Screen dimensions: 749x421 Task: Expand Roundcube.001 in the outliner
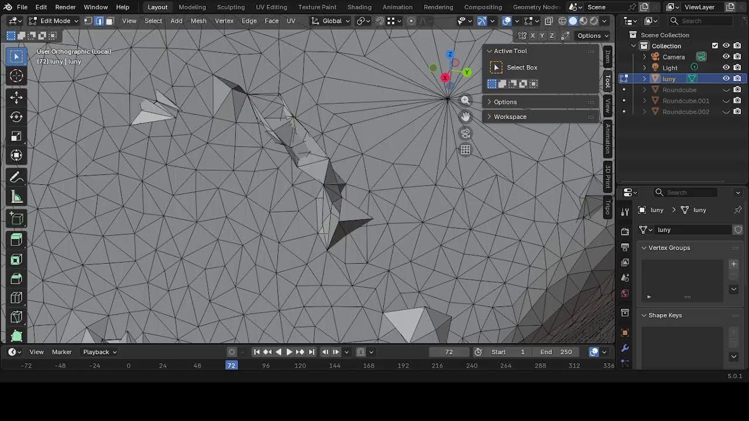645,101
